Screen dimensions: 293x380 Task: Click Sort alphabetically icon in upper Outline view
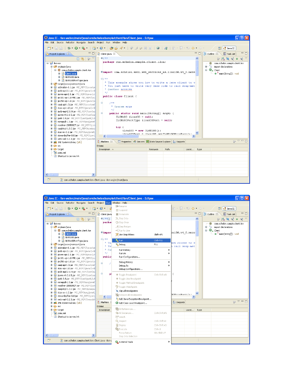pos(223,59)
